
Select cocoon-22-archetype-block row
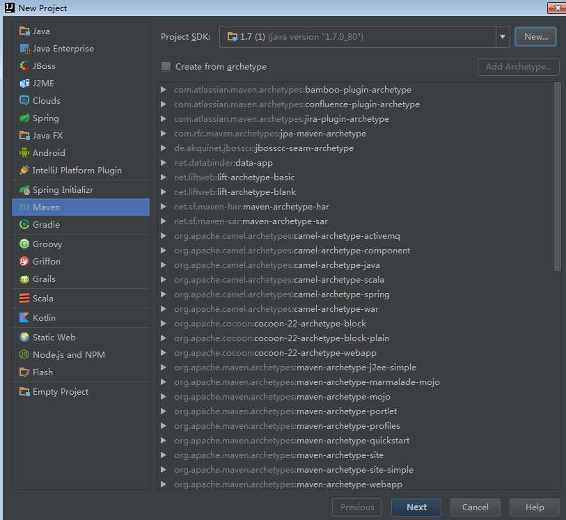[x=356, y=323]
